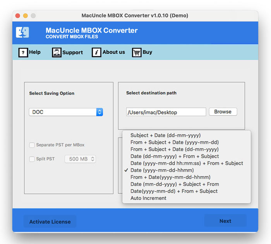Minimize window with yellow button
This screenshot has height=244, width=271.
click(x=26, y=16)
